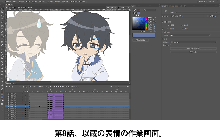Click the スウォッチに追加 button
The image size is (220, 137).
coord(141,40)
